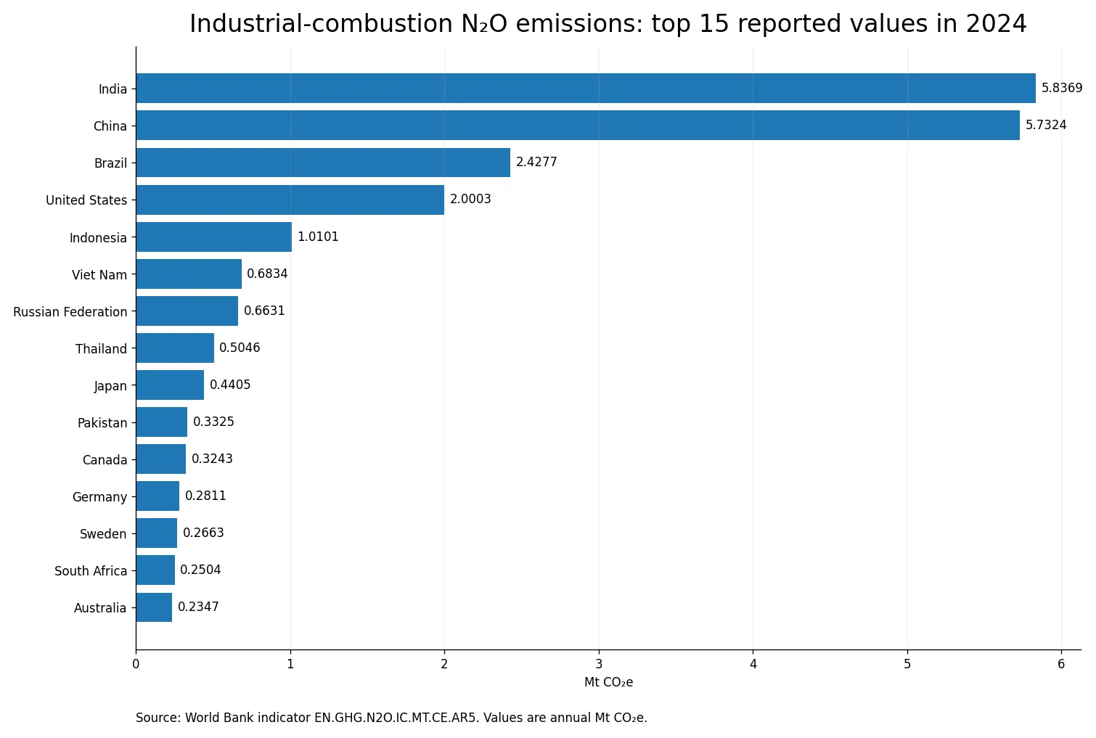Click the value label 0.3325

pos(213,422)
